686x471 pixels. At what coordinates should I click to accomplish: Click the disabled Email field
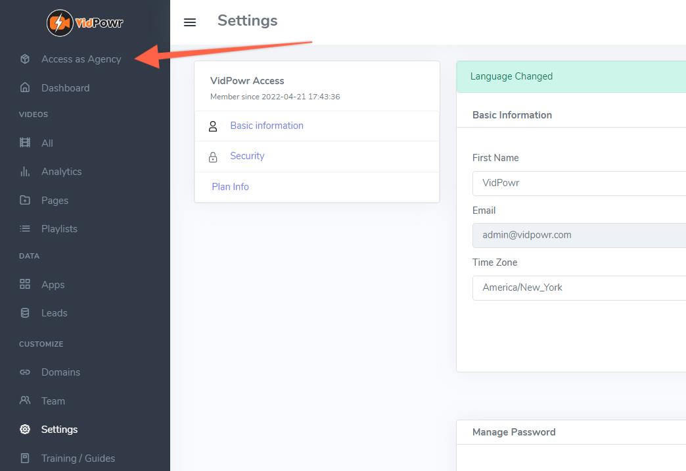coord(579,235)
